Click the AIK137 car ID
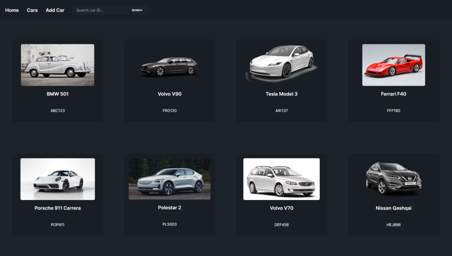Image resolution: width=452 pixels, height=256 pixels. 282,111
